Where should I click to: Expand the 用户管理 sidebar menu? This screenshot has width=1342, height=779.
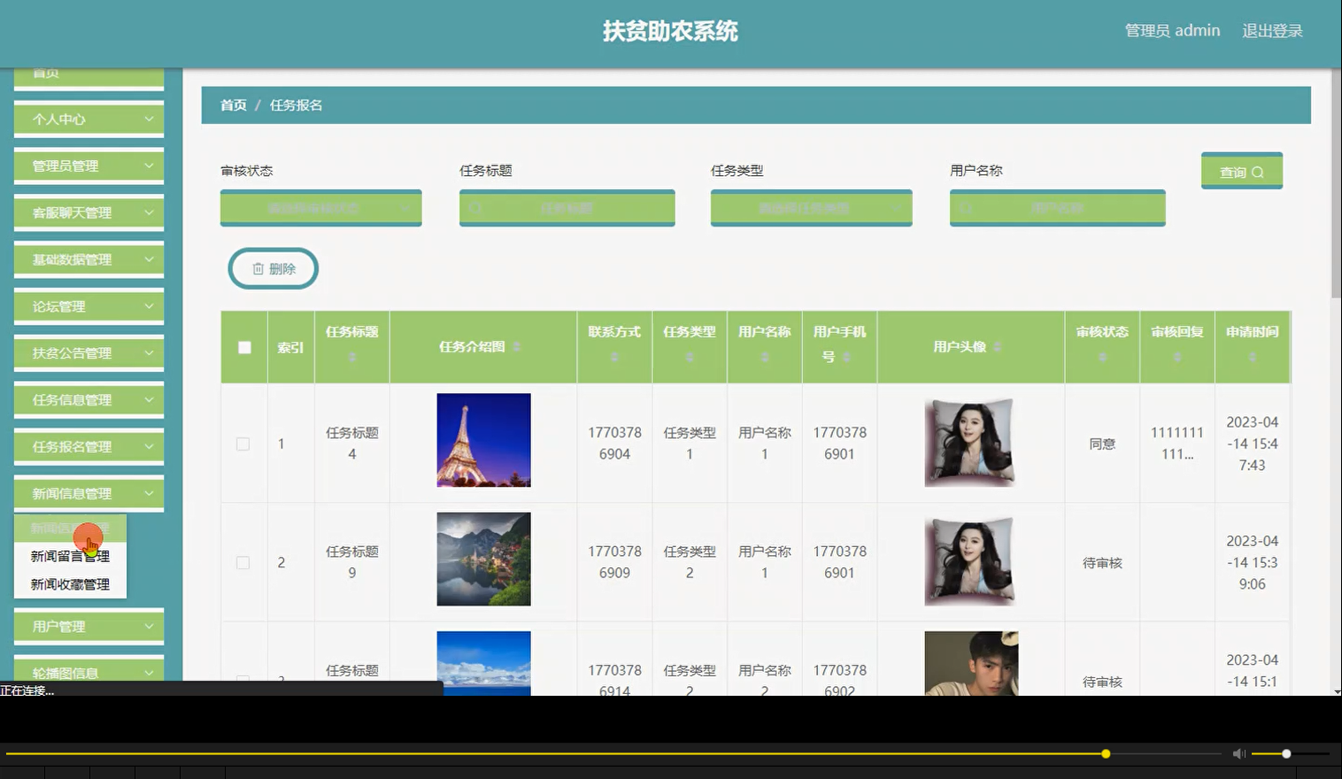point(89,626)
